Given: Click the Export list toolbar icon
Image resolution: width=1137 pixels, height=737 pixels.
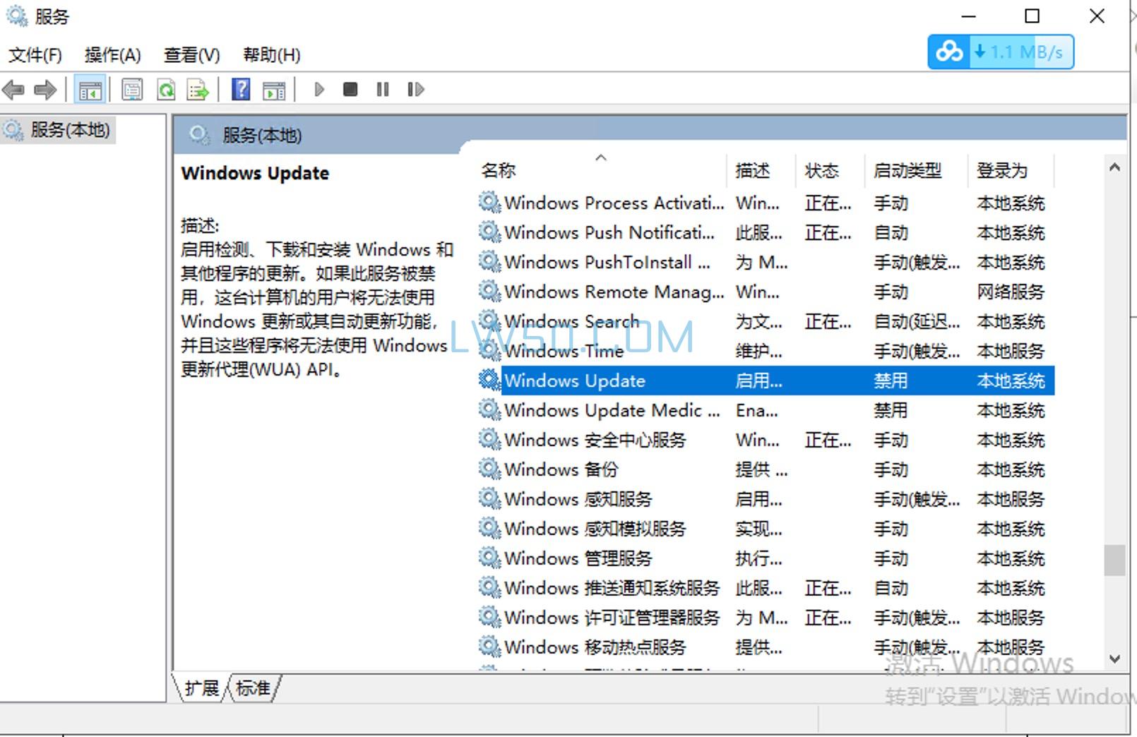Looking at the screenshot, I should pos(198,90).
